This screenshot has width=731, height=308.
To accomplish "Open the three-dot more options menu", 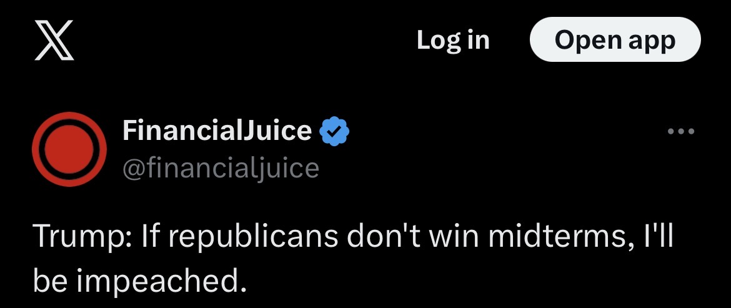I will [x=680, y=132].
